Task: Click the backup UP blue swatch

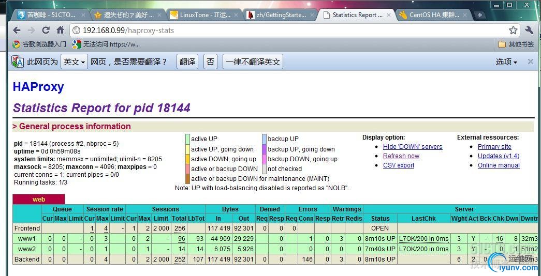Action: point(265,139)
